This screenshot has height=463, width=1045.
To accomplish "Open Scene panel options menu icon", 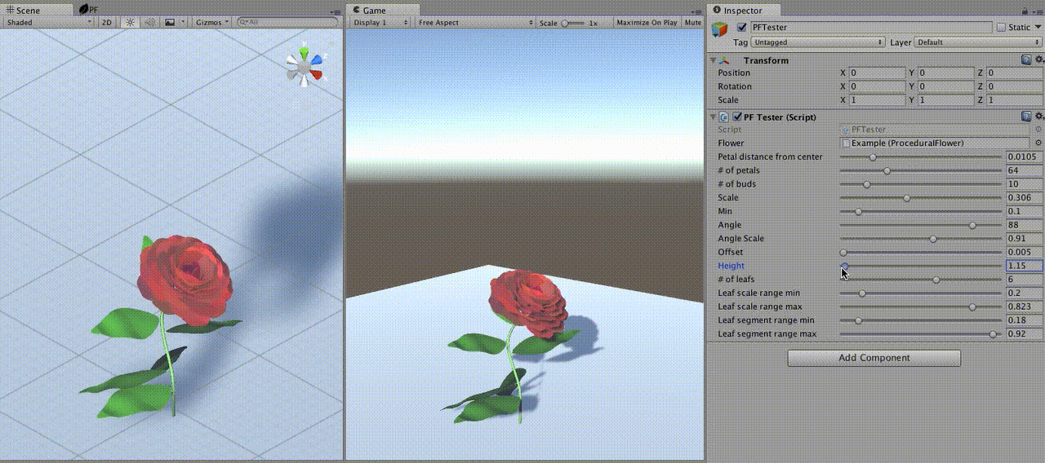I will coord(337,11).
